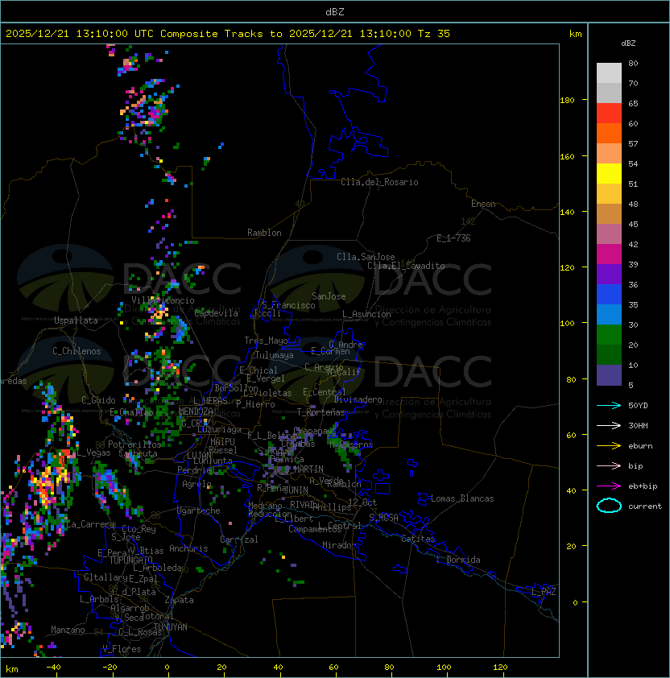Pick the light orange swatch between 57 and 54 dBZ
This screenshot has width=670, height=678.
click(x=609, y=154)
